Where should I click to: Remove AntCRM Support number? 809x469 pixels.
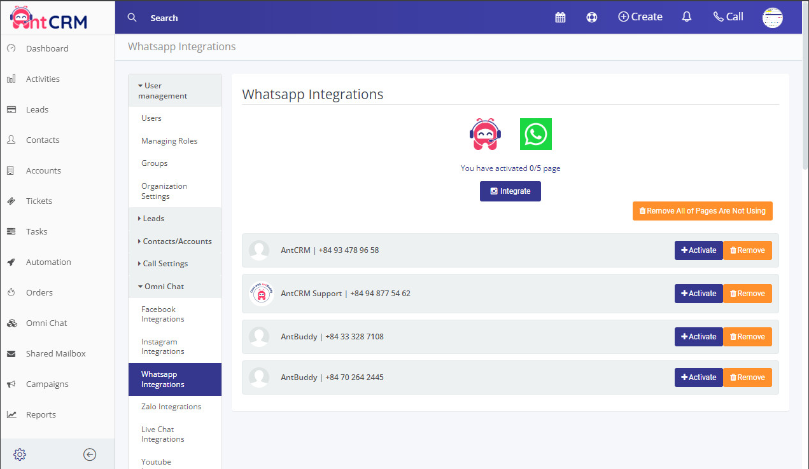(x=747, y=294)
